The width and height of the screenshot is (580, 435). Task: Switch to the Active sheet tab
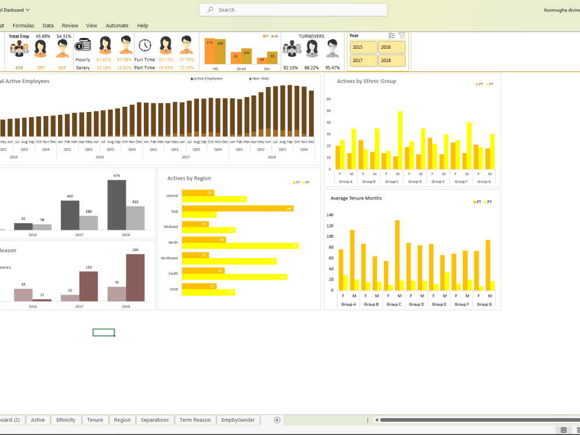tap(38, 420)
